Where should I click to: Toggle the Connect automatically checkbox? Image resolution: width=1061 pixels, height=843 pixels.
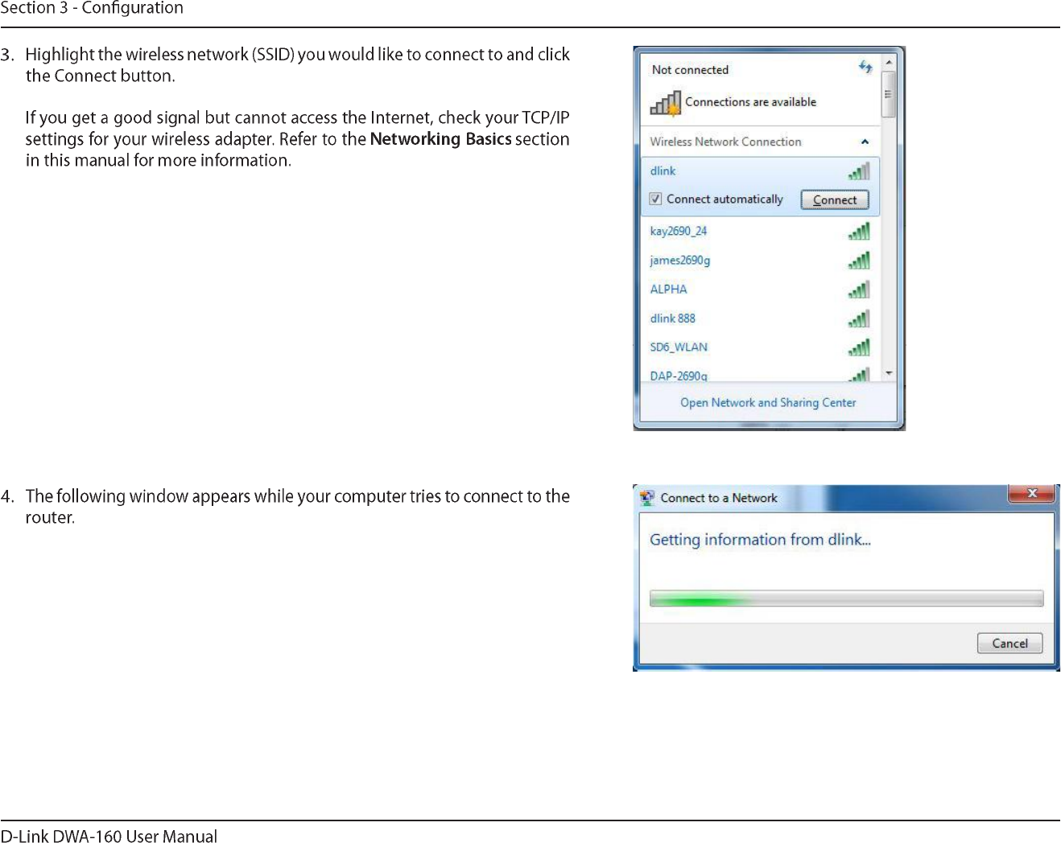(656, 199)
